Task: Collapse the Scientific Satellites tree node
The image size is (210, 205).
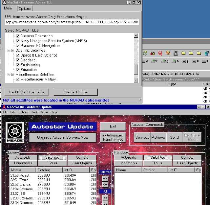Action: (x=8, y=51)
